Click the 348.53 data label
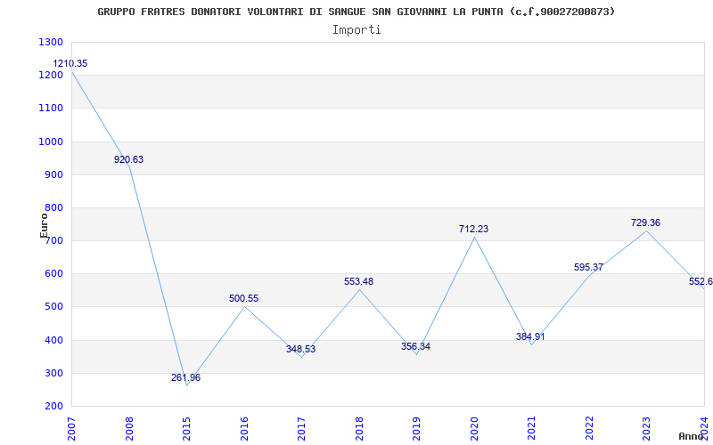This screenshot has height=445, width=713. click(300, 350)
